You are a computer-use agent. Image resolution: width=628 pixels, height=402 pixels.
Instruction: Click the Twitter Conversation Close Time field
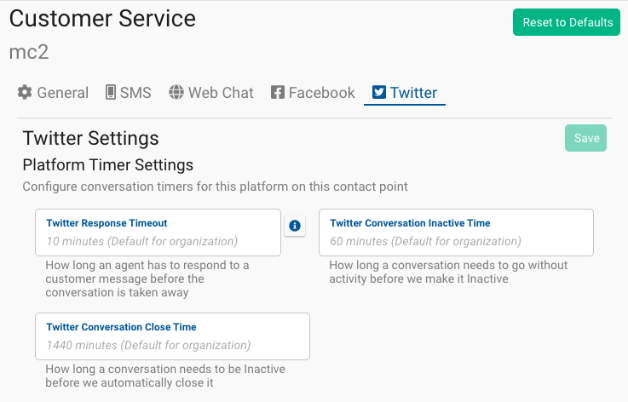pyautogui.click(x=173, y=336)
